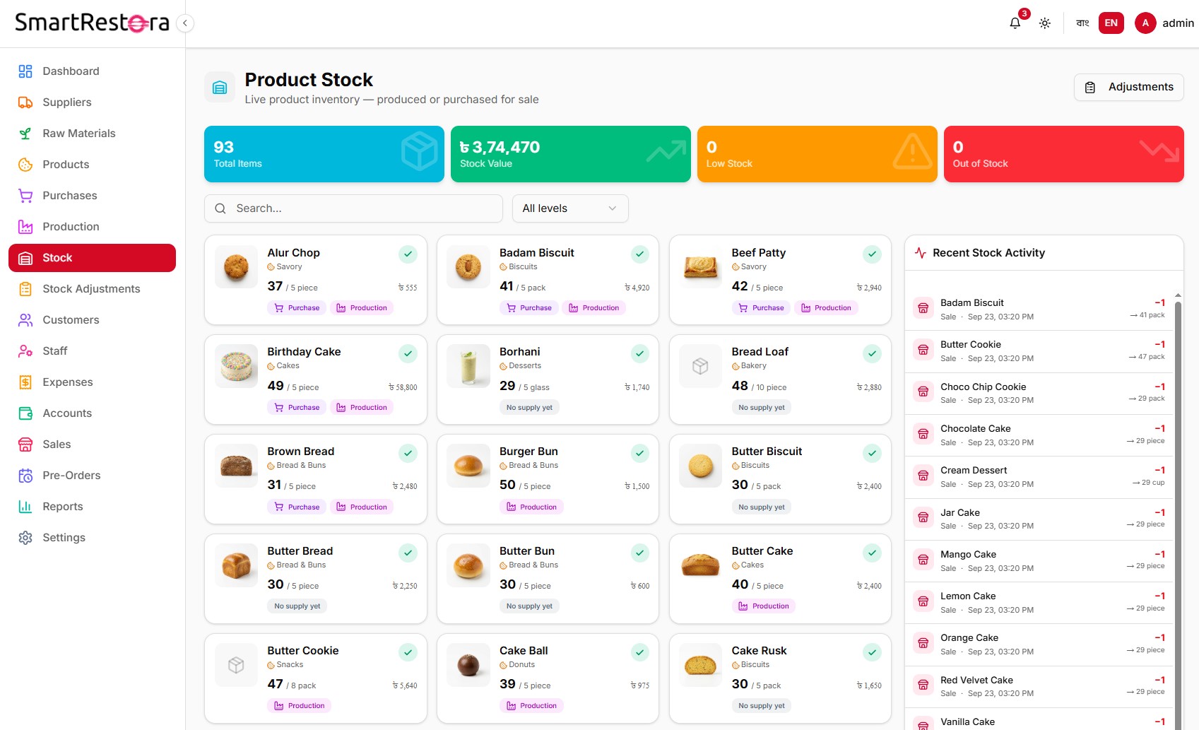The image size is (1199, 730).
Task: Click the Staff icon in sidebar
Action: pos(25,351)
